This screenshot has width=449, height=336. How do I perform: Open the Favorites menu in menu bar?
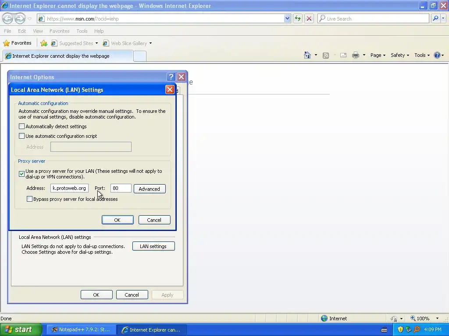(59, 31)
